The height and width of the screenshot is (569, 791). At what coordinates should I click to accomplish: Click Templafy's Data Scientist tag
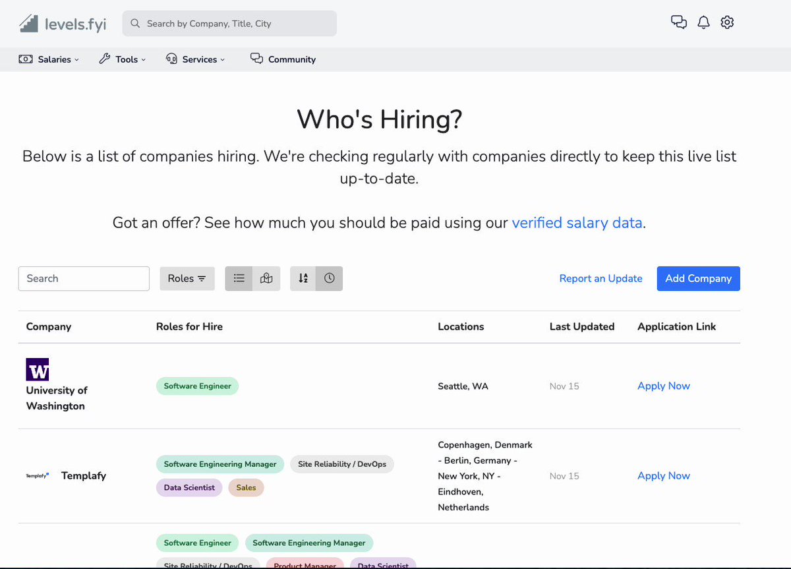pyautogui.click(x=189, y=488)
